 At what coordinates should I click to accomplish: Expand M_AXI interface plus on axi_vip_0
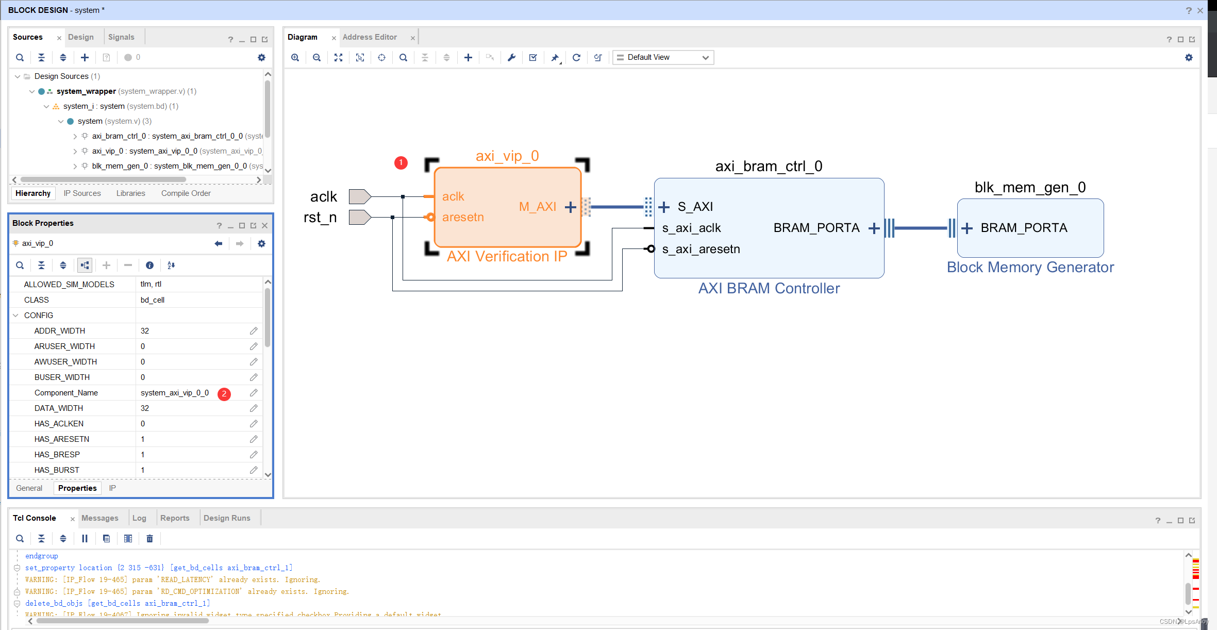coord(570,207)
